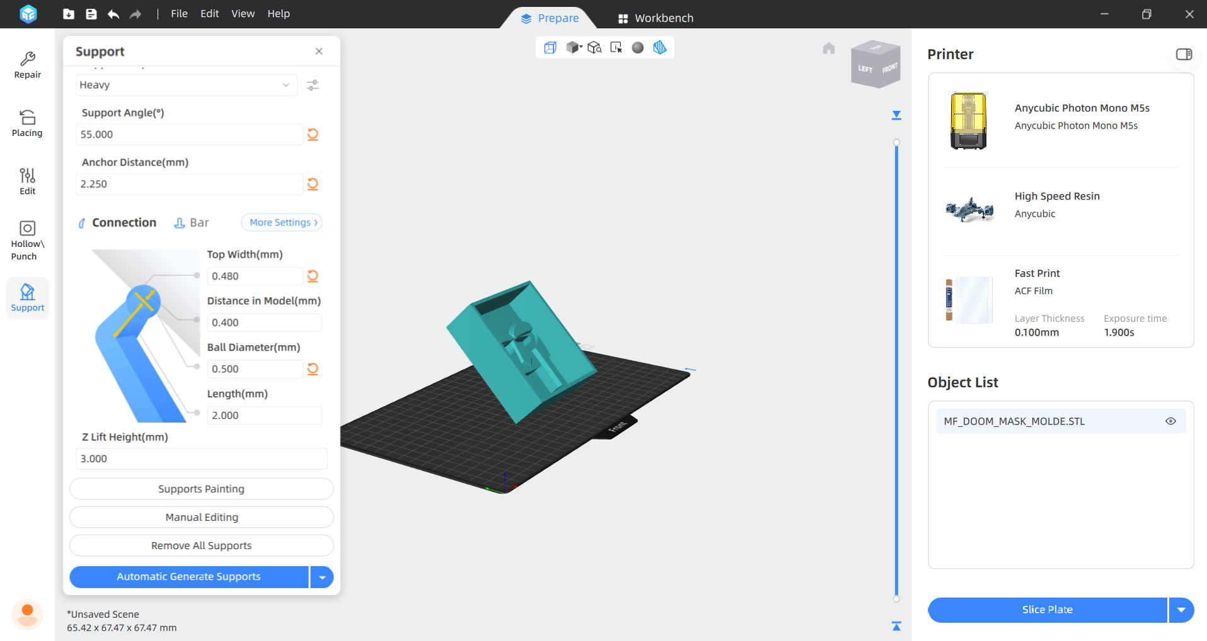Image resolution: width=1207 pixels, height=641 pixels.
Task: Jump layer slider to top arrow
Action: (897, 115)
